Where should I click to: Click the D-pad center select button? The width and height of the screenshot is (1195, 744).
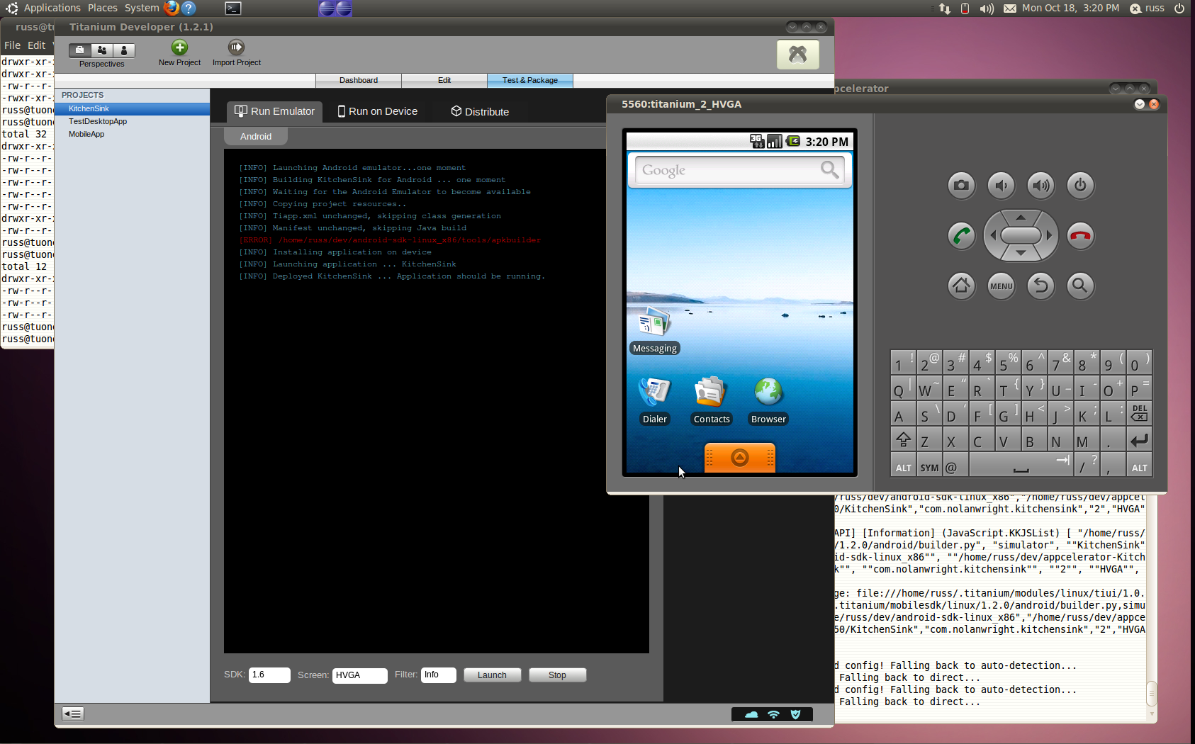click(1021, 235)
